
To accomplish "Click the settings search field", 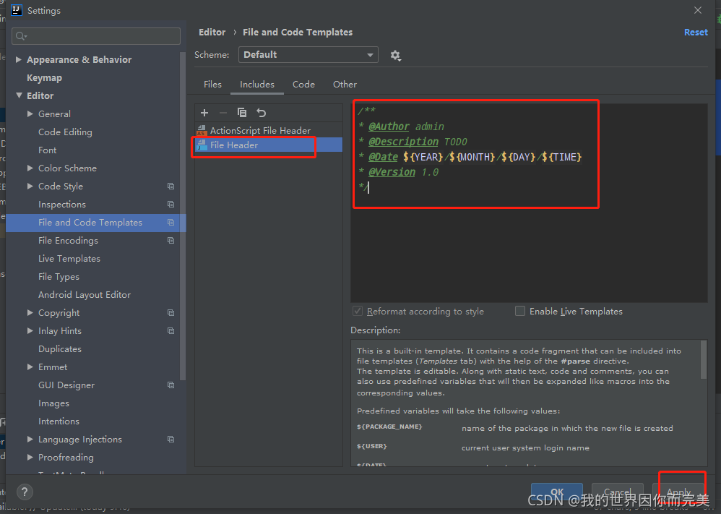I will [x=96, y=36].
